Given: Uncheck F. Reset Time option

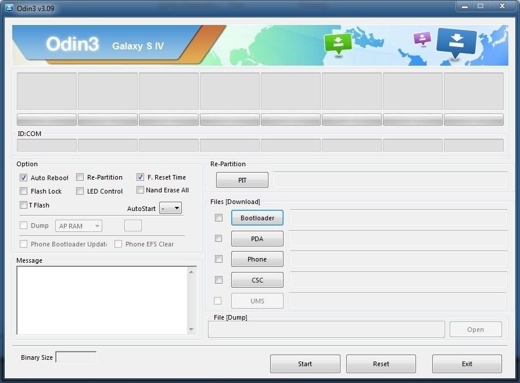Looking at the screenshot, I should [x=140, y=177].
